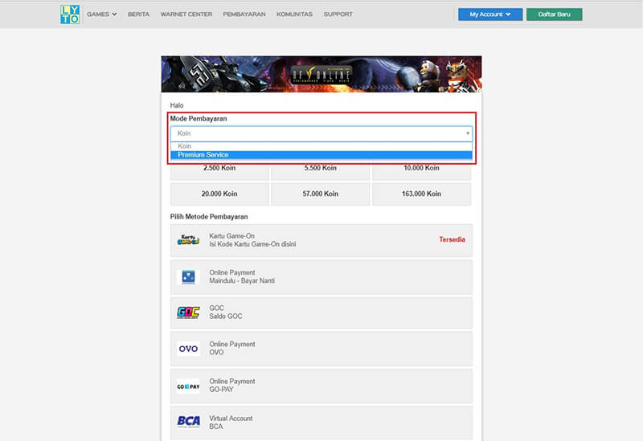
Task: Click the GOC logo icon
Action: pyautogui.click(x=188, y=312)
